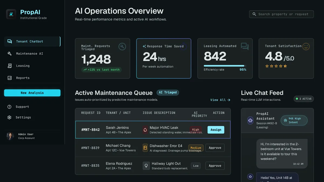Image resolution: width=324 pixels, height=182 pixels.
Task: Select request ID #MNT-8839
Action: point(90,148)
